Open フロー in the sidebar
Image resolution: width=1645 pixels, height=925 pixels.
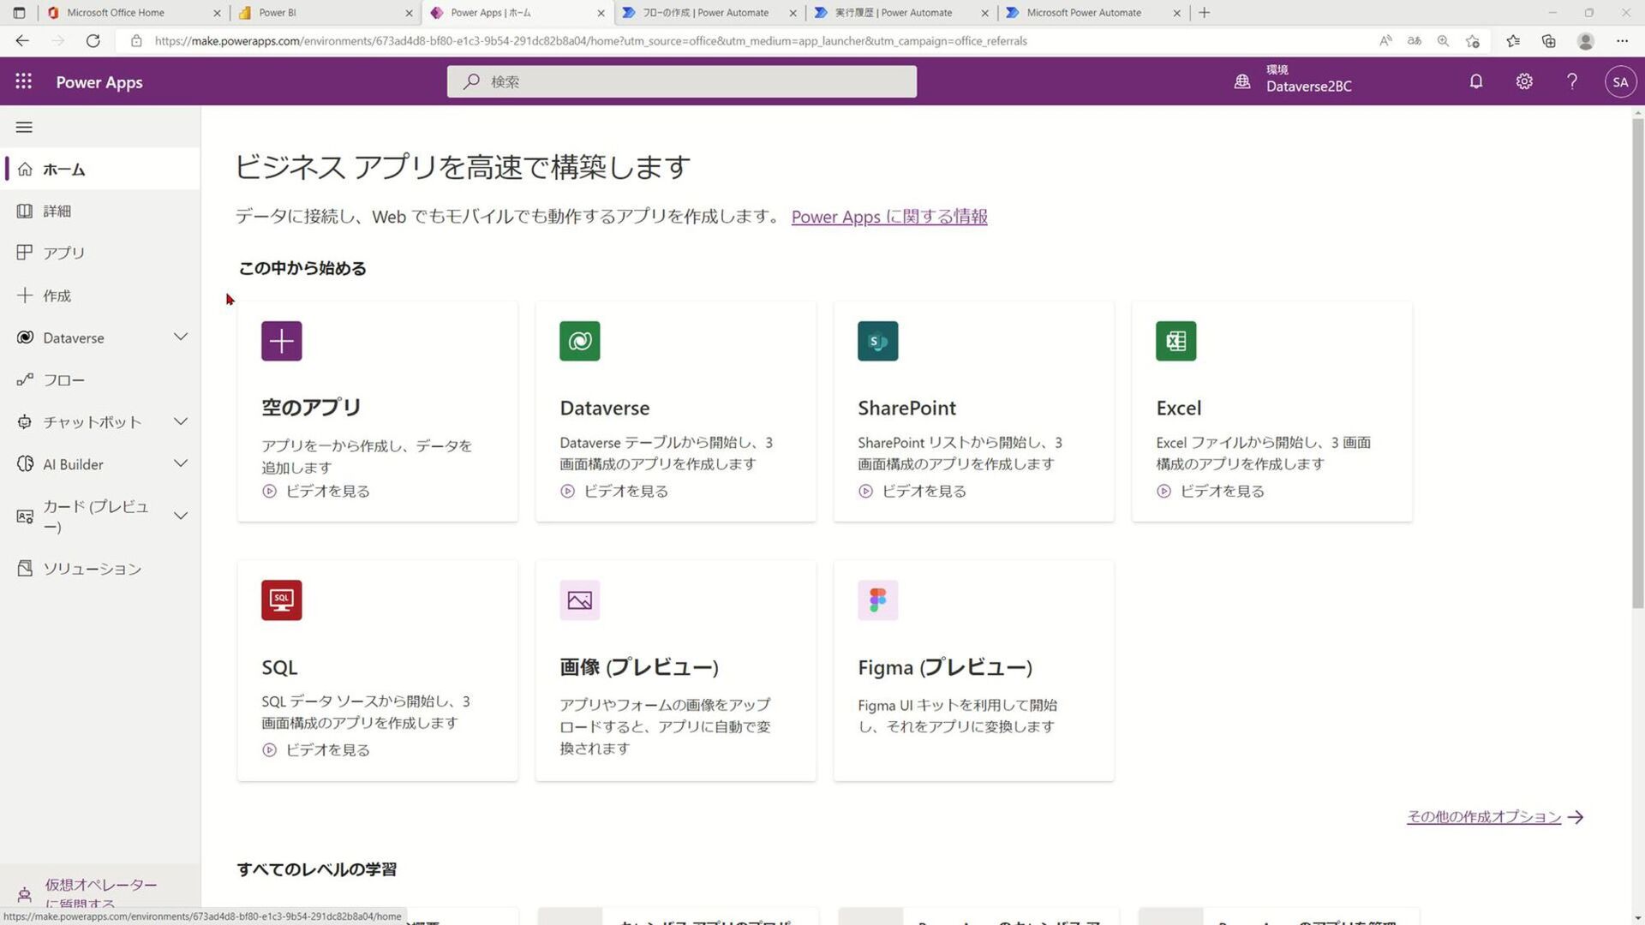click(100, 379)
